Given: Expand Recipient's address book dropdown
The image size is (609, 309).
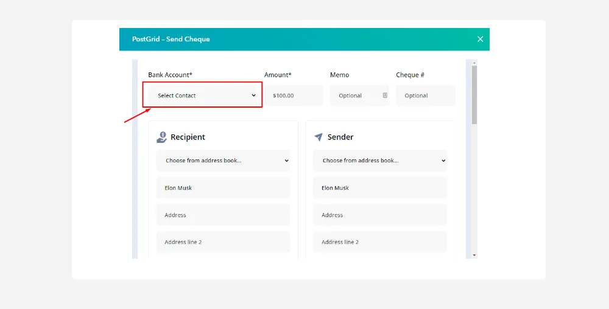Looking at the screenshot, I should pyautogui.click(x=223, y=161).
